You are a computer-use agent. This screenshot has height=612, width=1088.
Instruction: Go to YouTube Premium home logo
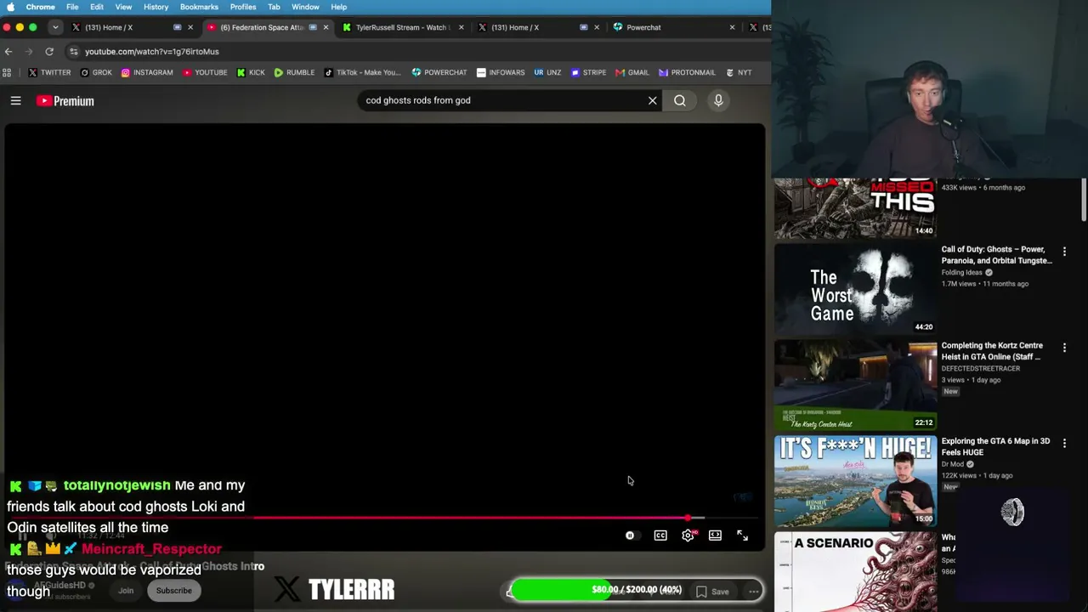[x=65, y=101]
